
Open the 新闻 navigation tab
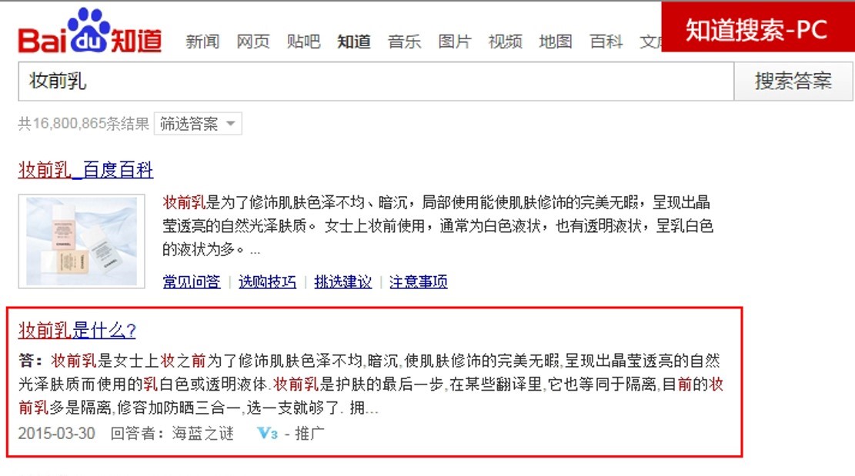coord(202,42)
